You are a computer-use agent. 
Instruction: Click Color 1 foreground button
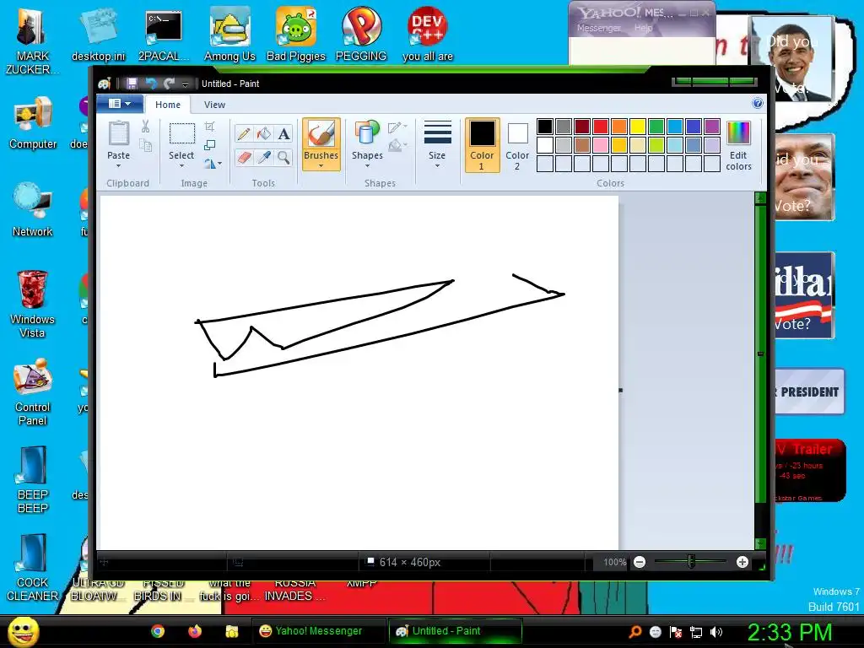[482, 145]
